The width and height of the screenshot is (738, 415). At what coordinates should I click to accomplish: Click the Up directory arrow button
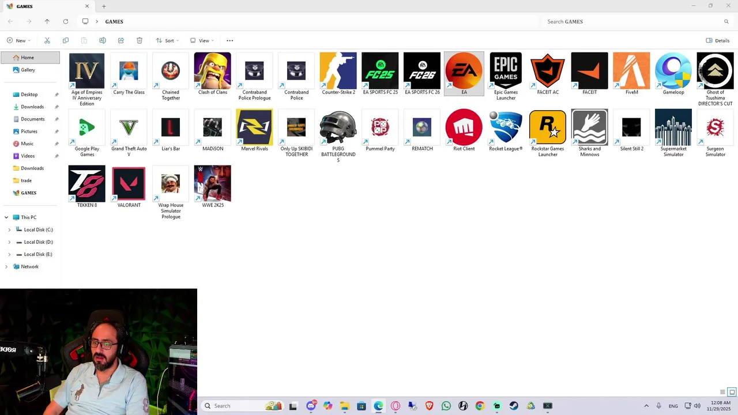click(x=47, y=21)
